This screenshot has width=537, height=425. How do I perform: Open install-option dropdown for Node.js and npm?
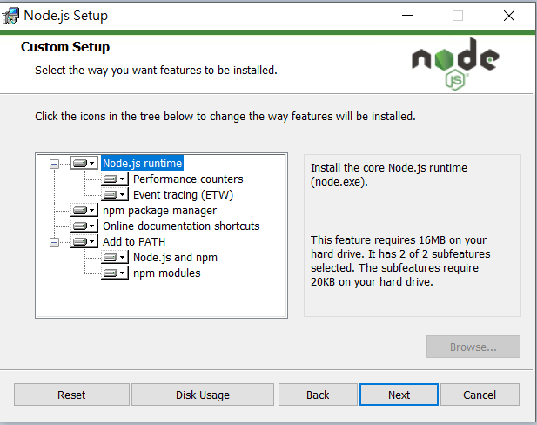coord(115,258)
